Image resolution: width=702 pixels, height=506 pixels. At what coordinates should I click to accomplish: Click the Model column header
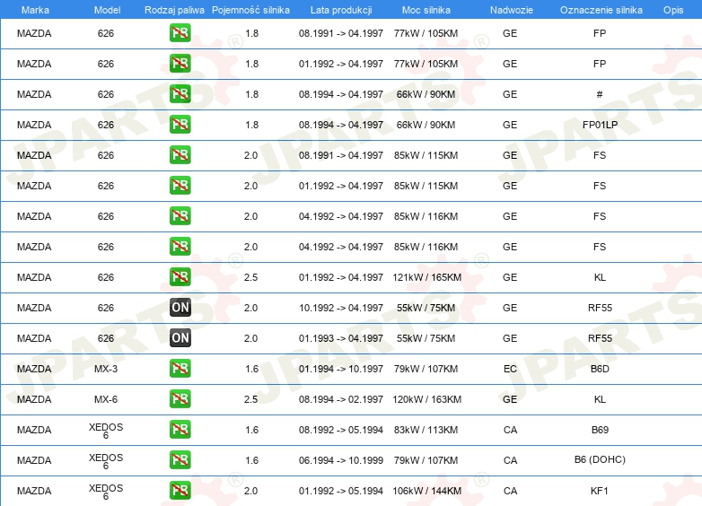pyautogui.click(x=107, y=10)
